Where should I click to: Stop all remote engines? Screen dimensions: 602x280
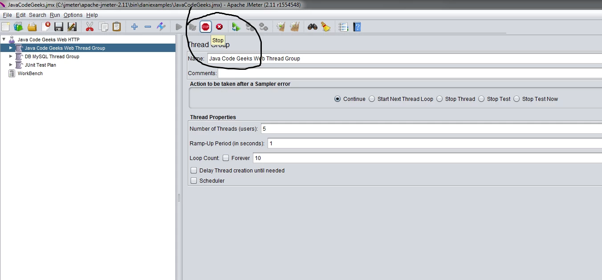pyautogui.click(x=250, y=27)
